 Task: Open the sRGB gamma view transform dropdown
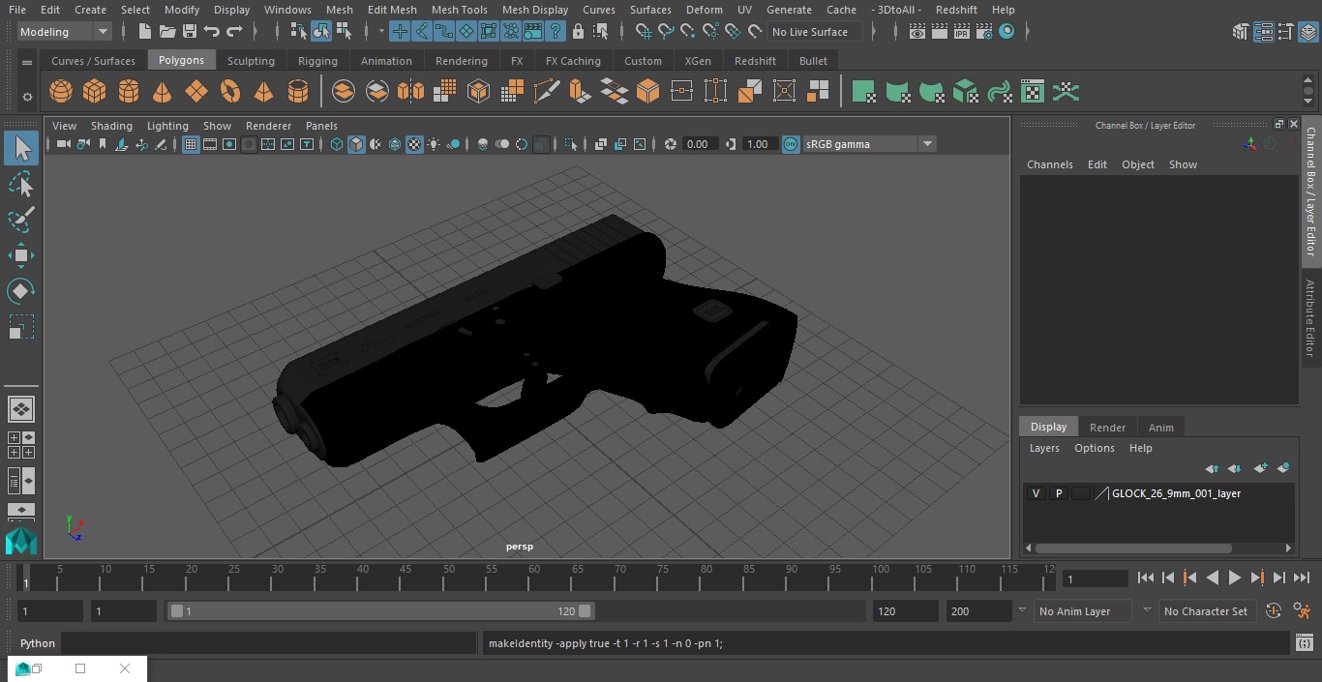click(x=927, y=144)
